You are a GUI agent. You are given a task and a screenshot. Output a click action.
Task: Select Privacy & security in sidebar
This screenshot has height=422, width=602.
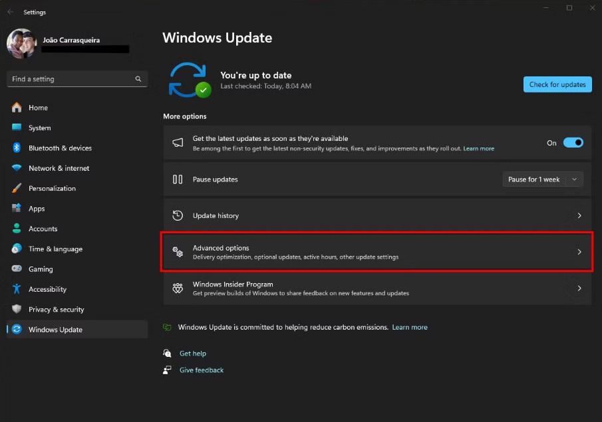pos(77,309)
